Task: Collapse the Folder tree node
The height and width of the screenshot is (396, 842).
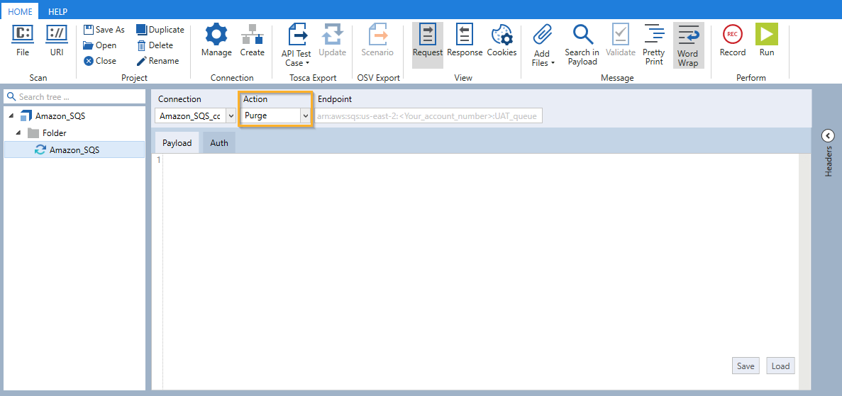Action: coord(19,133)
